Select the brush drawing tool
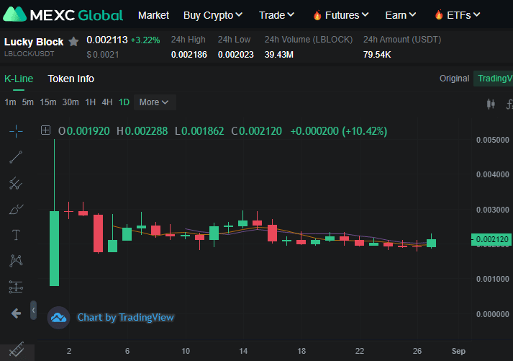 point(16,209)
